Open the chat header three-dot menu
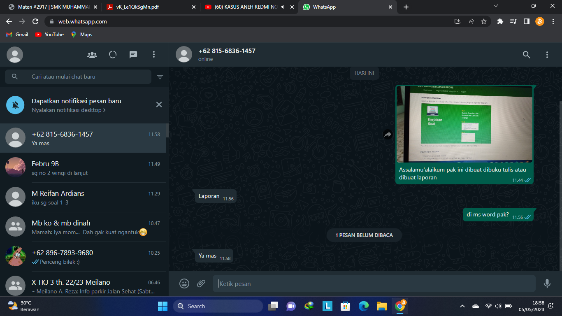This screenshot has height=316, width=562. click(x=547, y=54)
